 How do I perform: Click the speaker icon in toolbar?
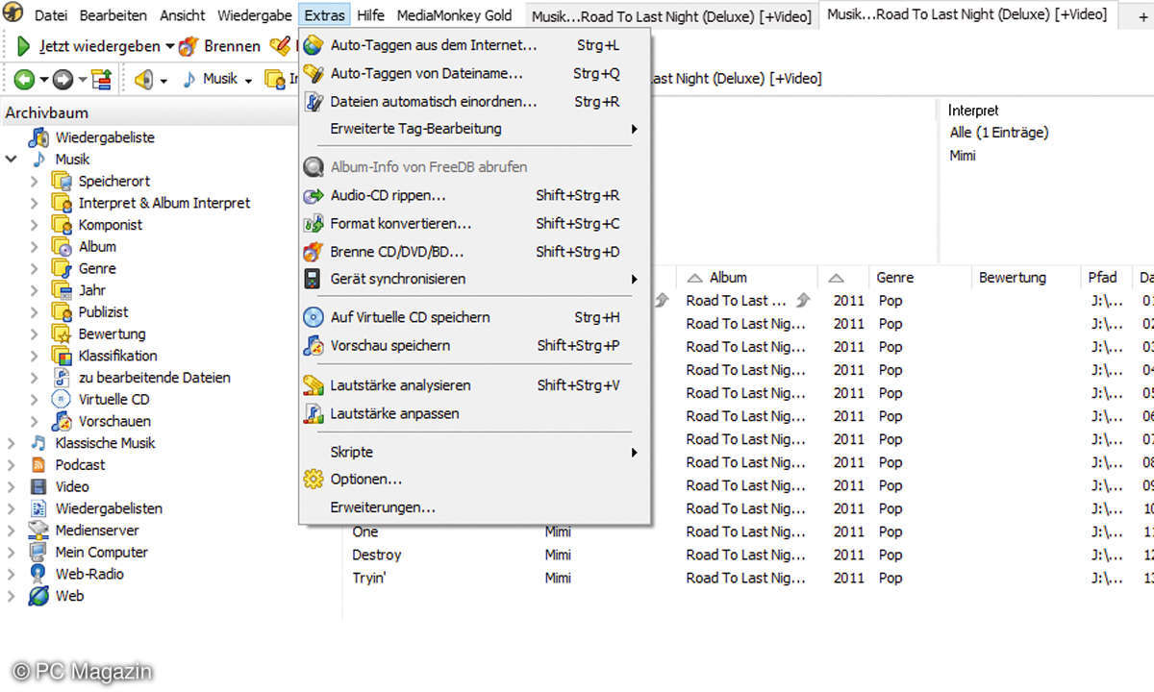pos(144,80)
